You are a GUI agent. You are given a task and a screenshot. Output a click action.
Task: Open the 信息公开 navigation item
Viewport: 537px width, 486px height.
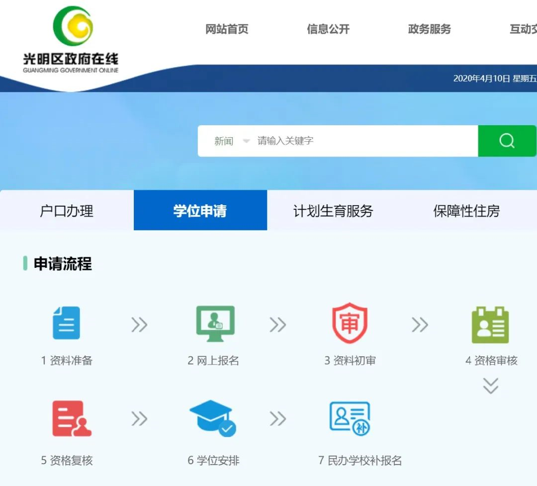(328, 29)
